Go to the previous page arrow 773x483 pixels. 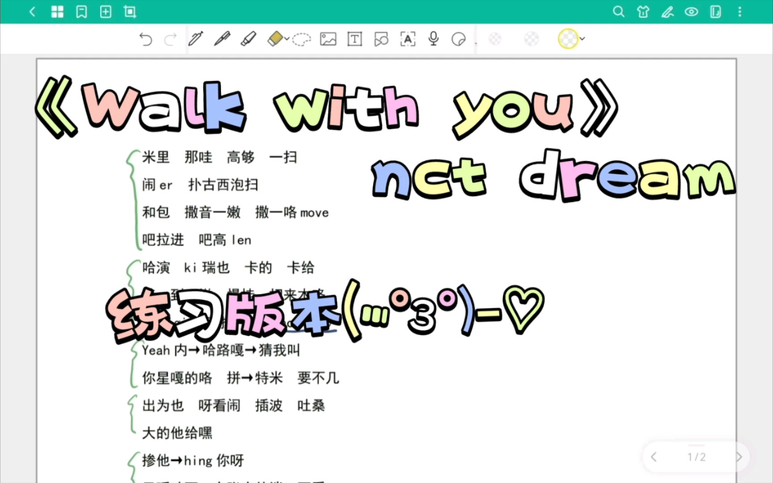(654, 457)
